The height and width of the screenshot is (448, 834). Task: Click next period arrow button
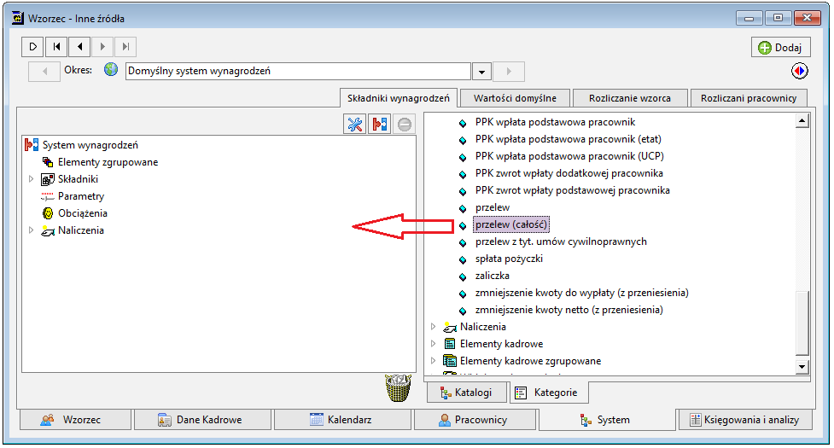[x=509, y=71]
